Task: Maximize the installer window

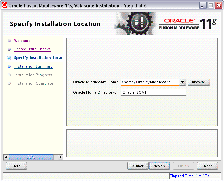Action: coord(211,6)
